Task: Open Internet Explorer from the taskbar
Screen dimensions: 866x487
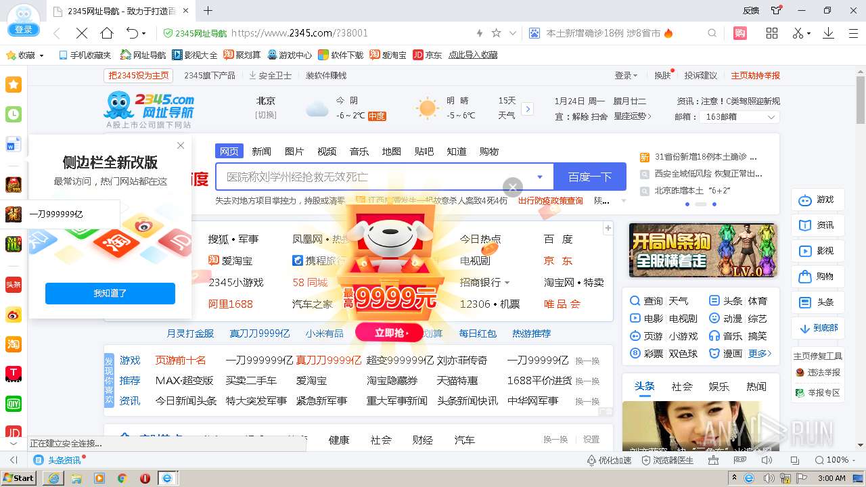Action: pyautogui.click(x=53, y=478)
